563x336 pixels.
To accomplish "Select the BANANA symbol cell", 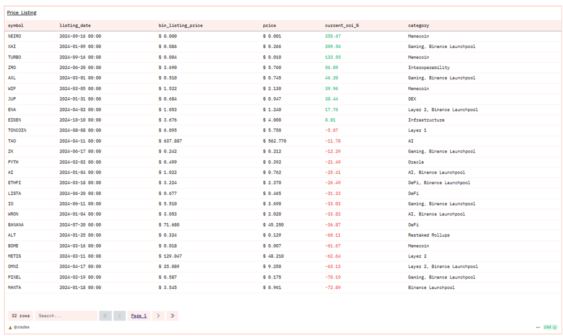I will [16, 225].
